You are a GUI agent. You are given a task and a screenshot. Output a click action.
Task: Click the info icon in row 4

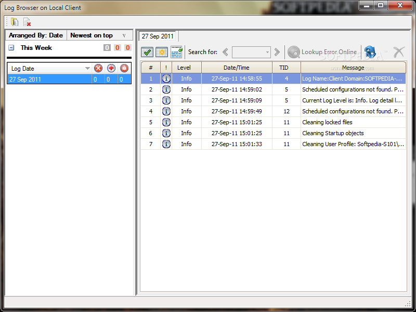click(x=166, y=111)
